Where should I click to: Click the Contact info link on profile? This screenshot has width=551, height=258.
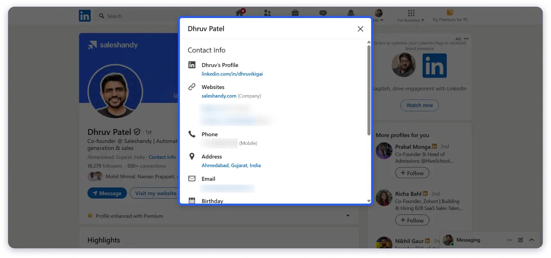pos(162,157)
